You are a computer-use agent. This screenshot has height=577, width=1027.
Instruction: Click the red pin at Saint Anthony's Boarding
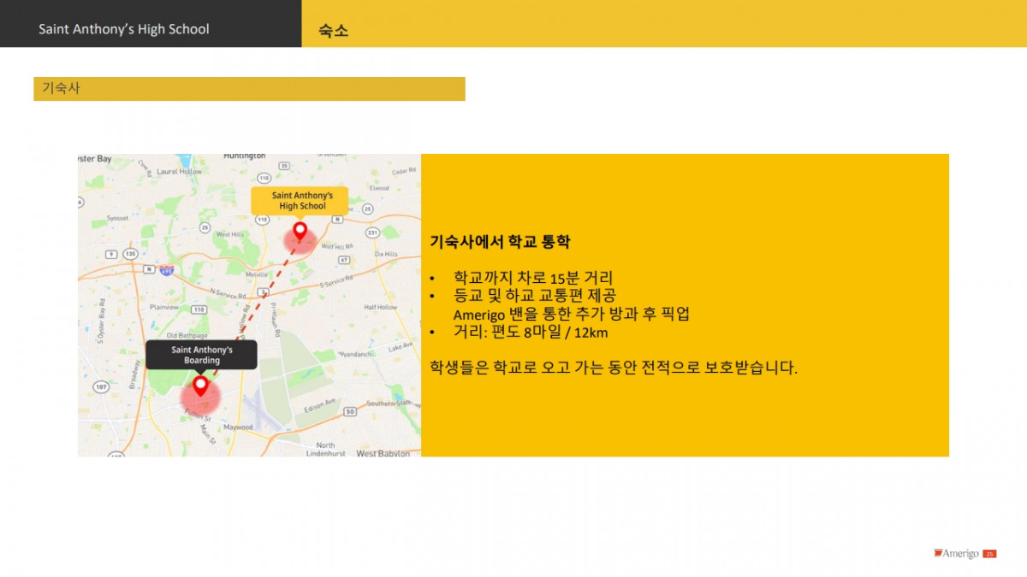point(200,386)
